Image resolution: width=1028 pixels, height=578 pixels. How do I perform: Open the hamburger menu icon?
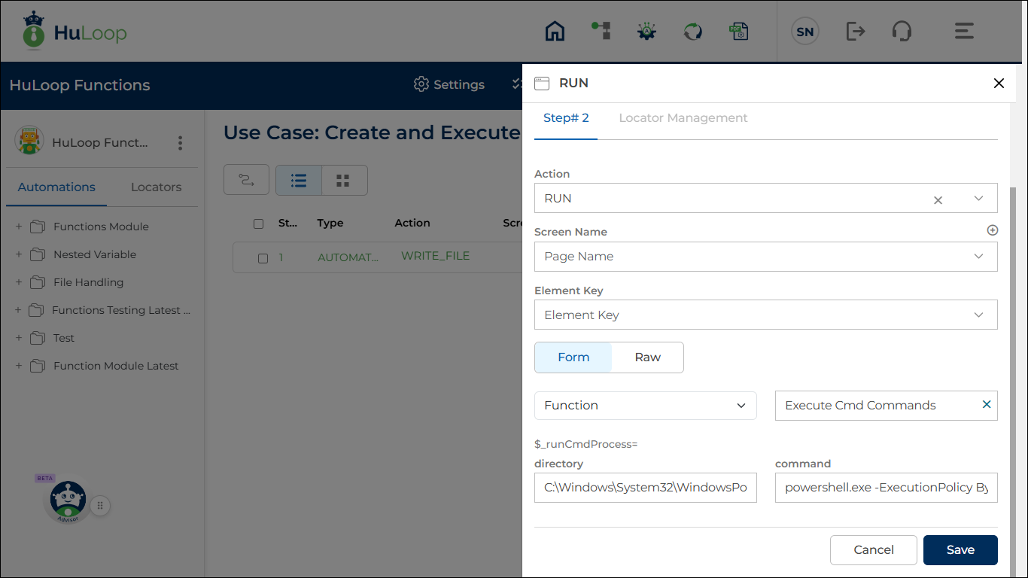(x=964, y=32)
